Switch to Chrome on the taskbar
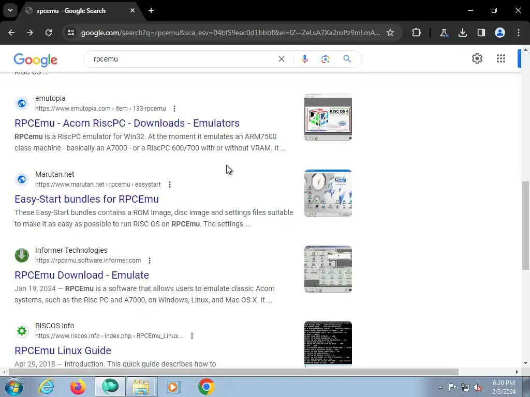This screenshot has height=397, width=530. click(206, 387)
